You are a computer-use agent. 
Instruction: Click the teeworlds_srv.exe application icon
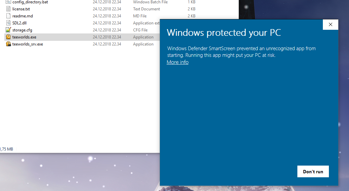[x=9, y=44]
